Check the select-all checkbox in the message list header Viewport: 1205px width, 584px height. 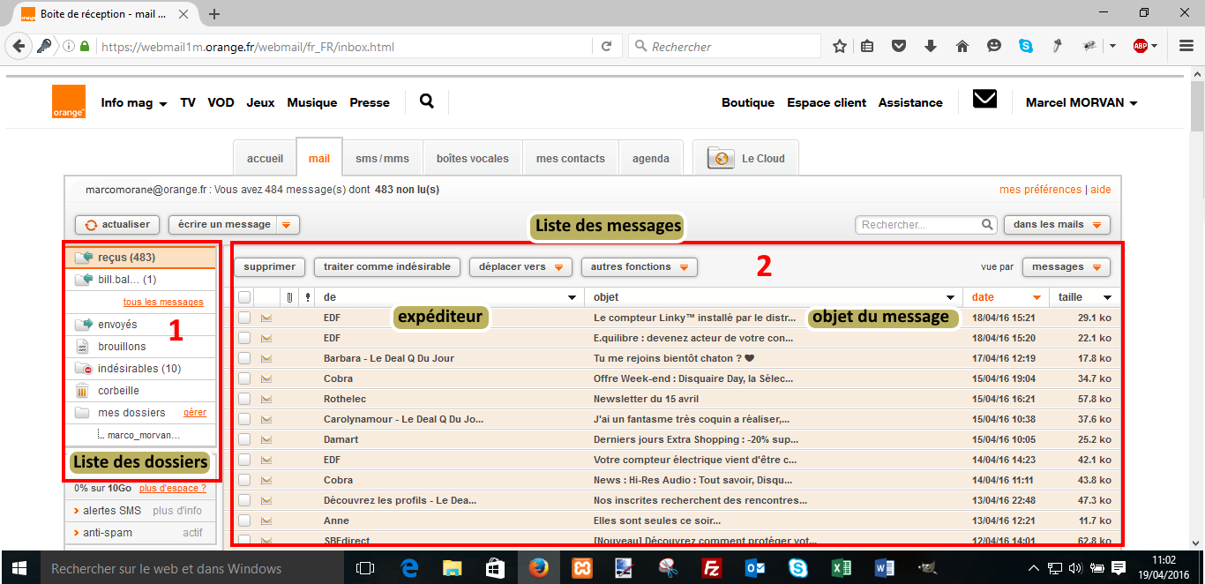click(244, 296)
